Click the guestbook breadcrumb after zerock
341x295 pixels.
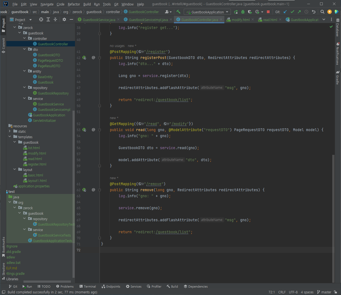tap(94, 12)
